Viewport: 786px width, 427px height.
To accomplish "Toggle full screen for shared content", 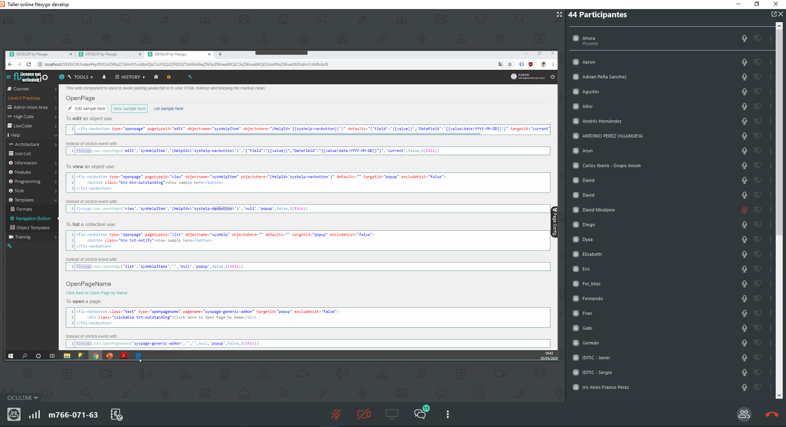I will pyautogui.click(x=559, y=14).
